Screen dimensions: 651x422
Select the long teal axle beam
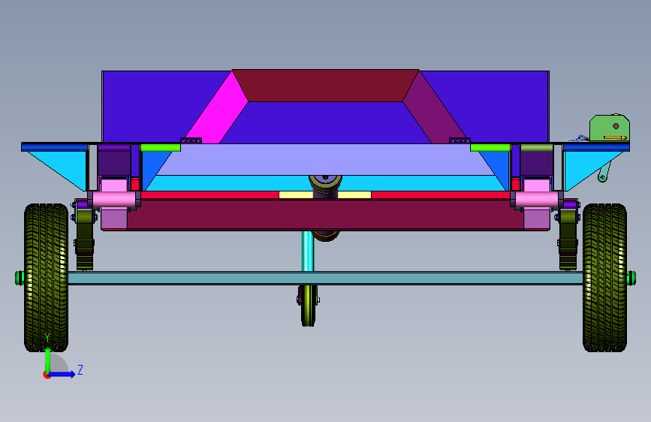pyautogui.click(x=325, y=278)
